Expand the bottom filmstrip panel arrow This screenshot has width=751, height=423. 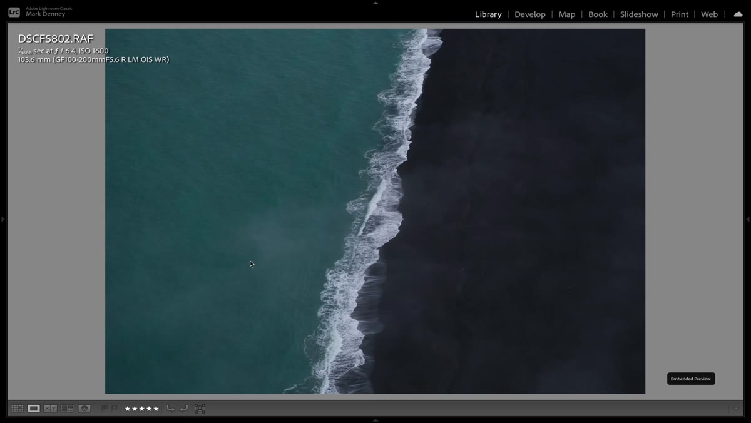[x=375, y=420]
